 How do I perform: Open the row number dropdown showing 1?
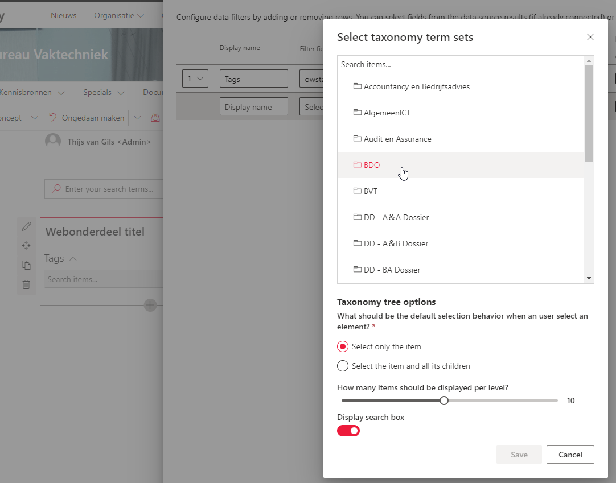pyautogui.click(x=195, y=78)
